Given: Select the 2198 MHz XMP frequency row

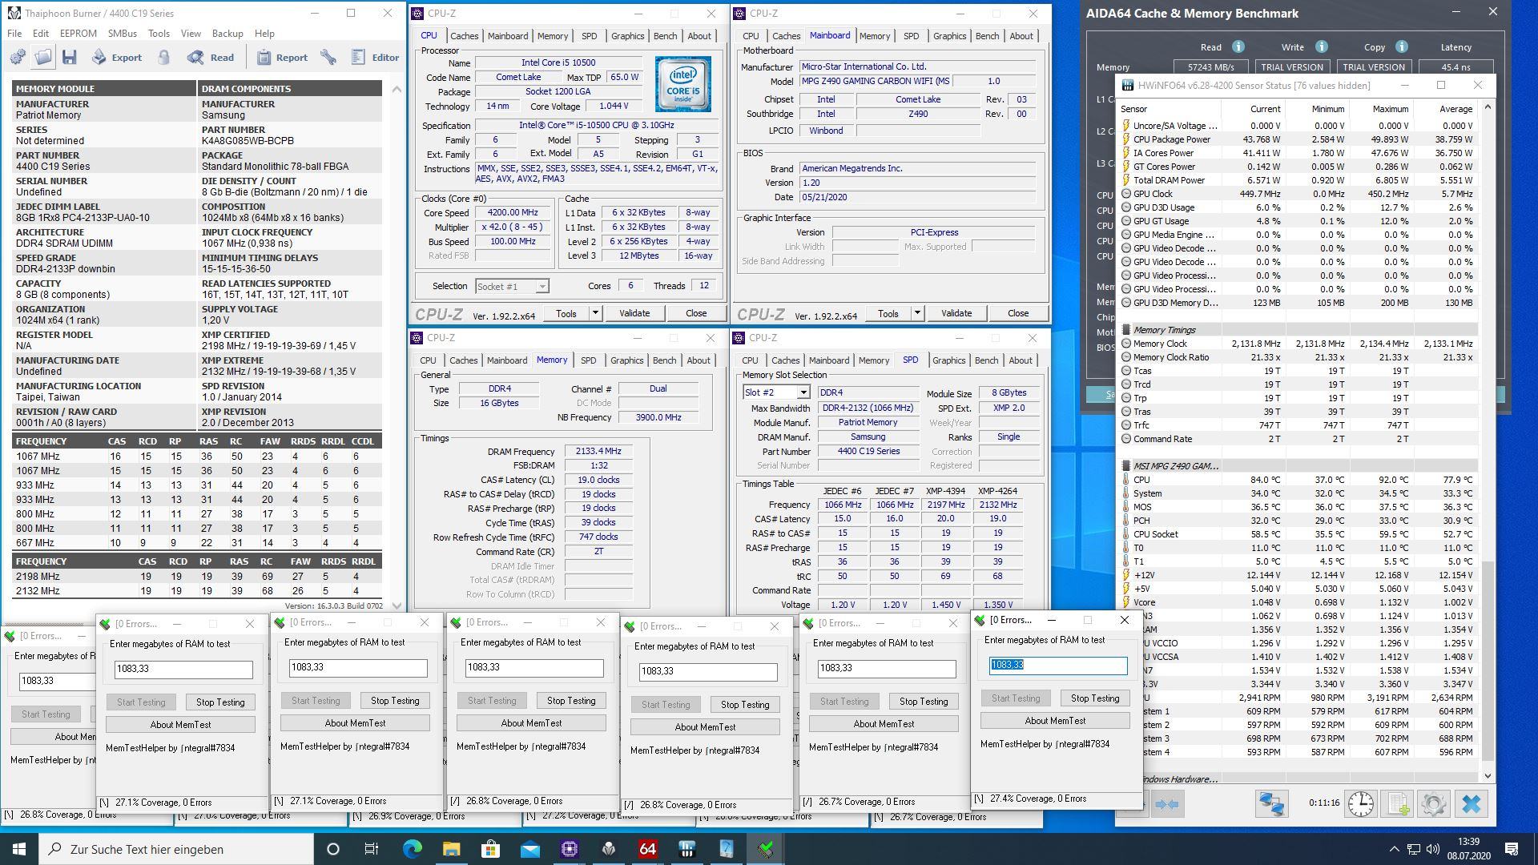Looking at the screenshot, I should point(197,577).
